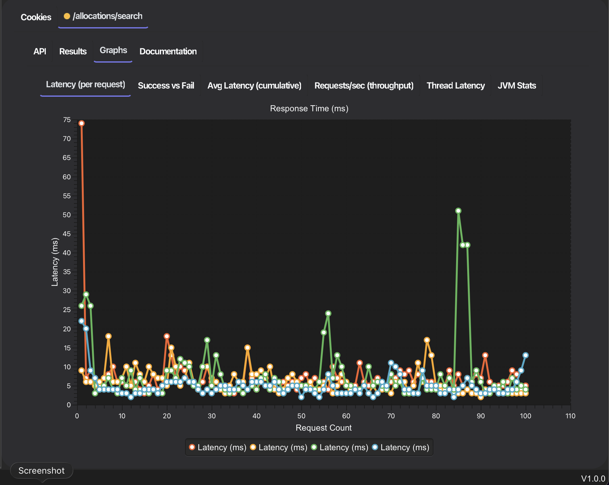Viewport: 609px width, 485px height.
Task: Toggle the blue Latency legend series
Action: 401,447
